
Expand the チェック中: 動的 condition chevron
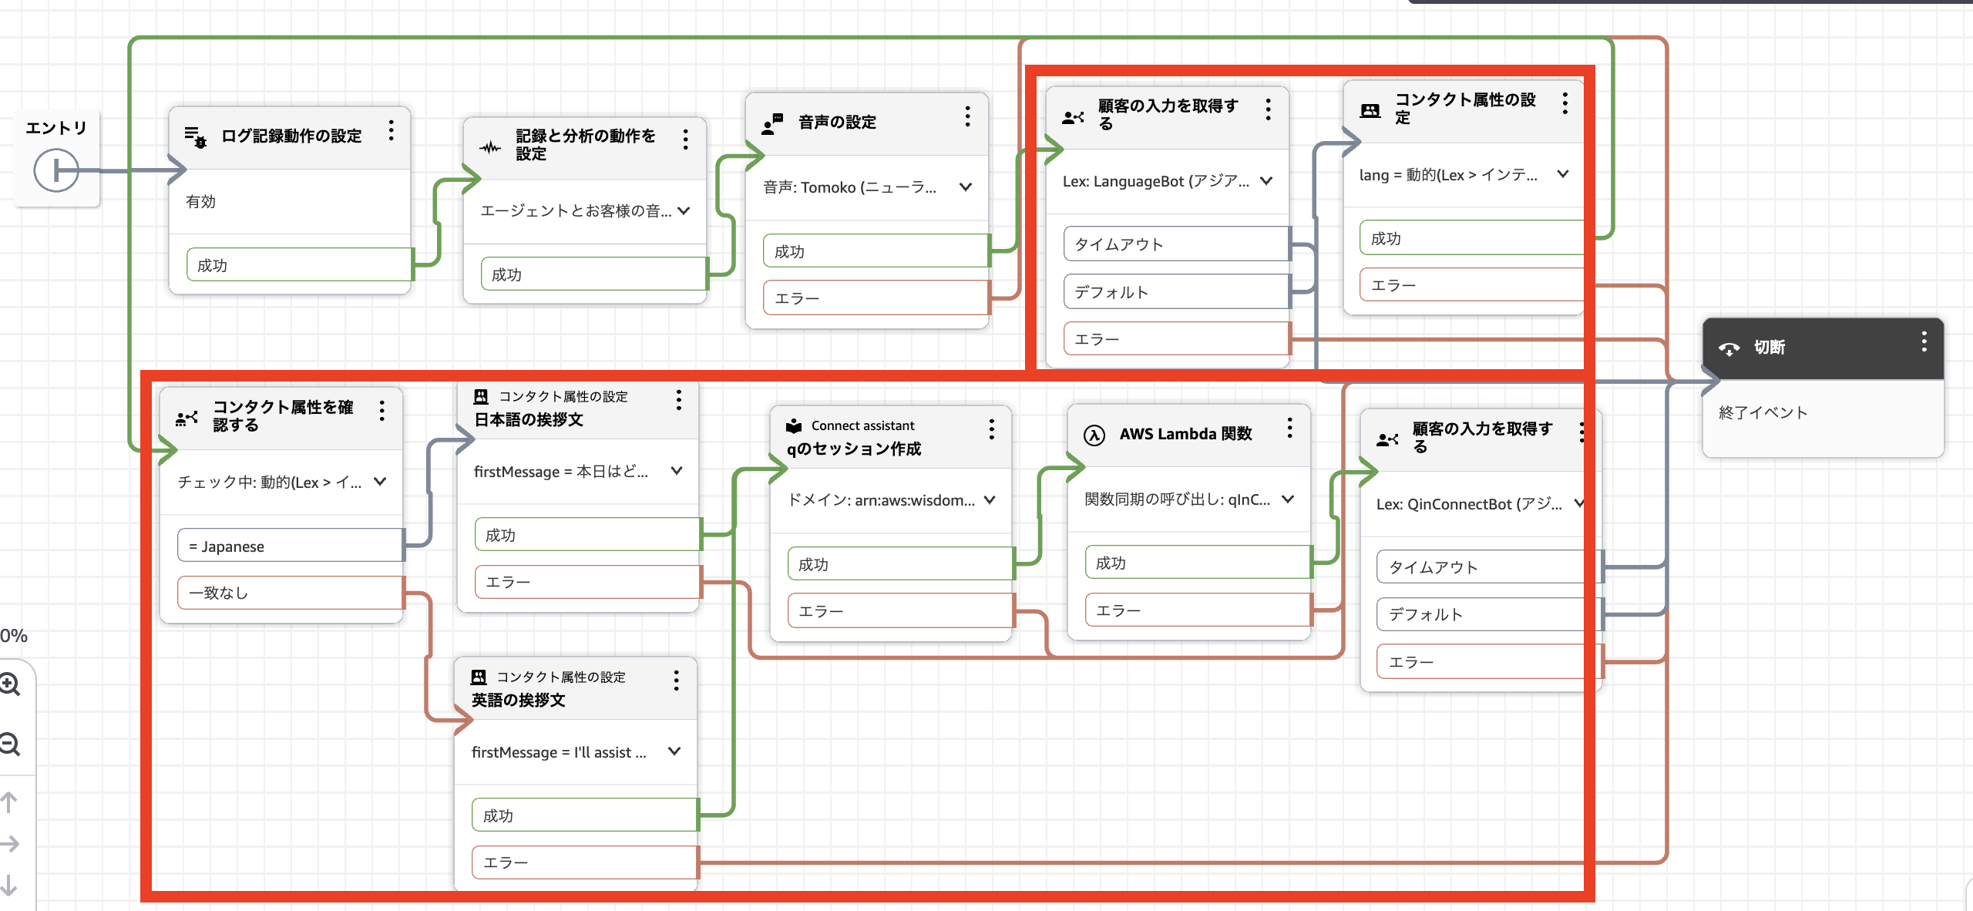(x=380, y=482)
